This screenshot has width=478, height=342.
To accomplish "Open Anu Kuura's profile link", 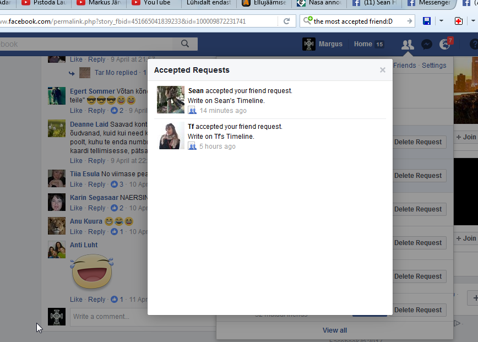I will point(86,221).
